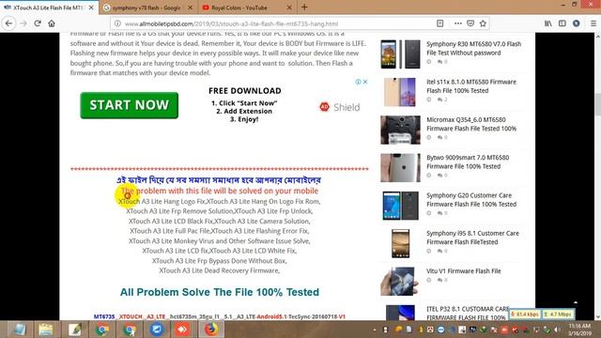Click the Micromax Q354 phone thumbnail
Viewport: 601px width, 338px height.
[400, 130]
